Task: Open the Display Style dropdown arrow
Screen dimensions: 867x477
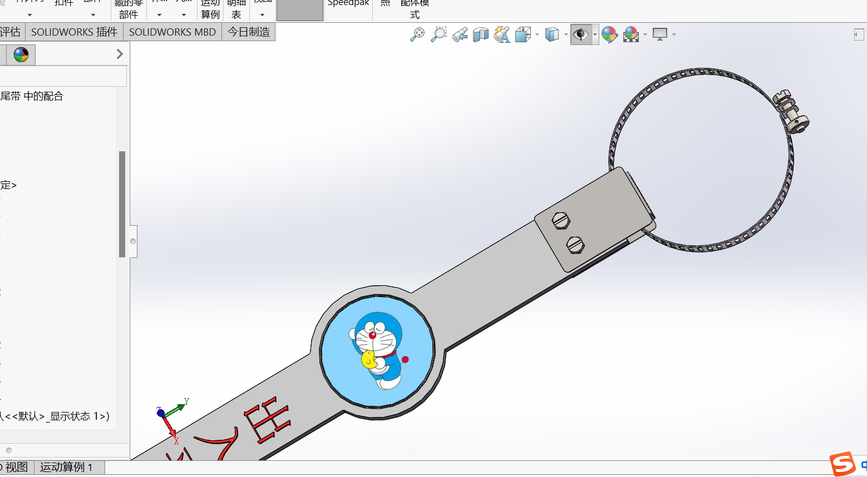Action: 566,34
